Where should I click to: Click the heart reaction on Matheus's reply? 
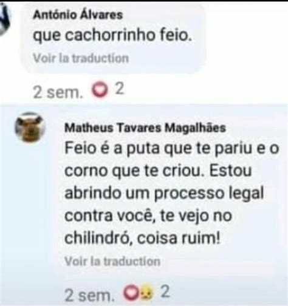(x=131, y=293)
